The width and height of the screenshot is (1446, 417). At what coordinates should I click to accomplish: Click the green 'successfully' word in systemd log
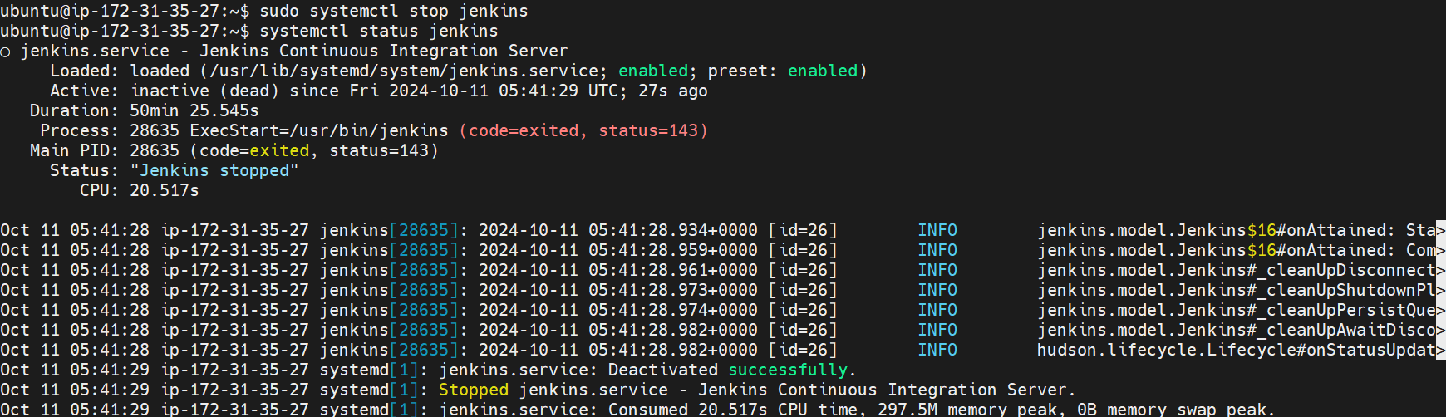pos(788,370)
